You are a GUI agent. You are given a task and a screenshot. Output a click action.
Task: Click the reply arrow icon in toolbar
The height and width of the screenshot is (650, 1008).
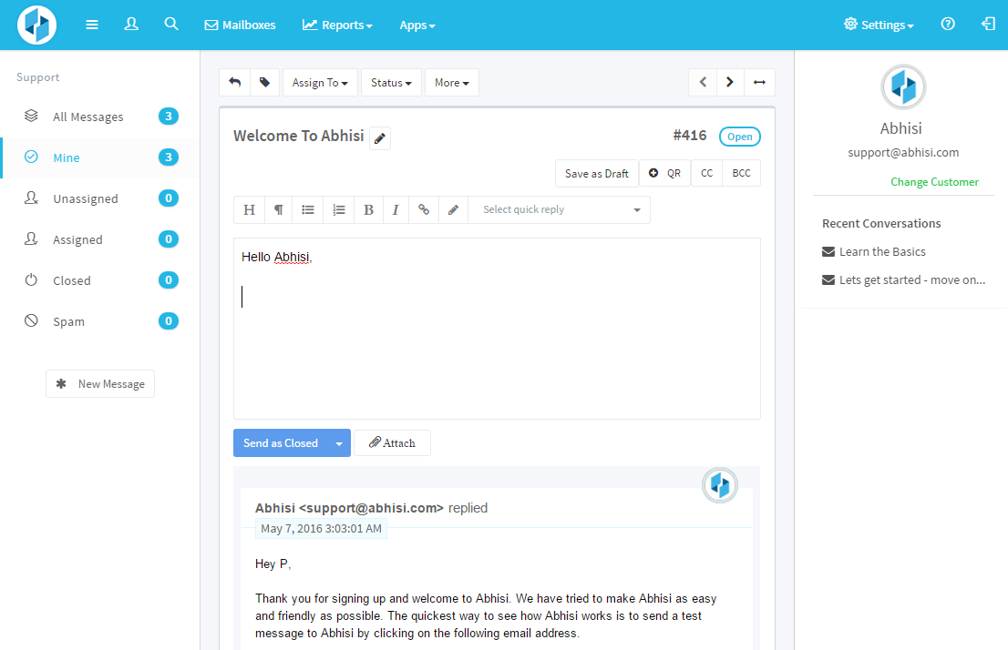pos(234,82)
